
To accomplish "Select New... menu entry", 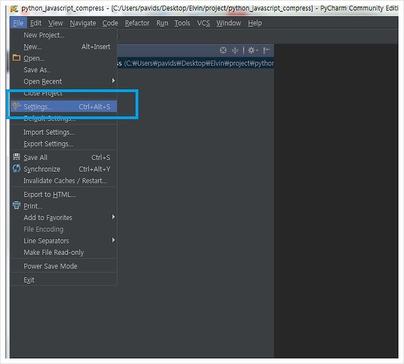I will click(x=63, y=47).
